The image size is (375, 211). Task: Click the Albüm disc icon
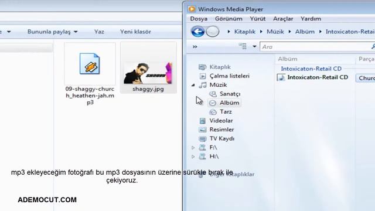[x=213, y=103]
